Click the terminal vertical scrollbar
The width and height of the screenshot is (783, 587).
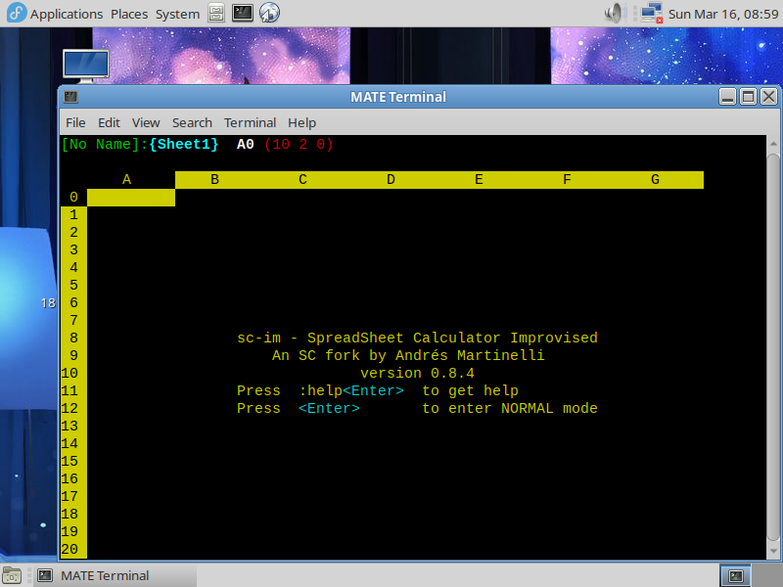pyautogui.click(x=772, y=342)
